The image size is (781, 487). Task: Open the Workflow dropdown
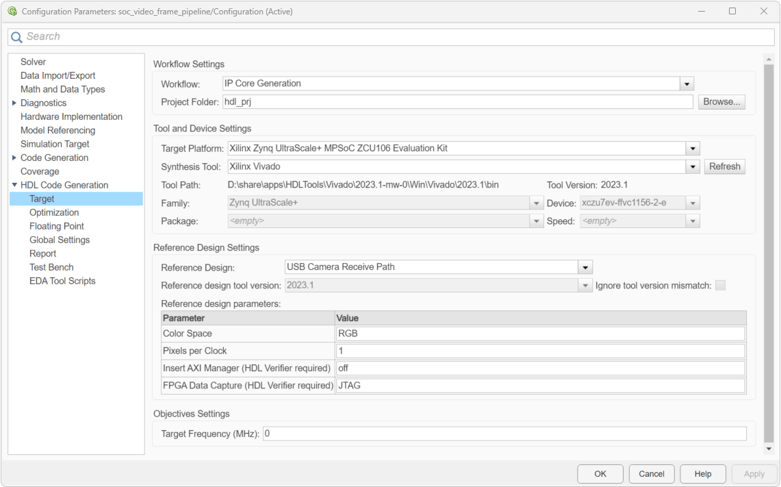tap(687, 84)
